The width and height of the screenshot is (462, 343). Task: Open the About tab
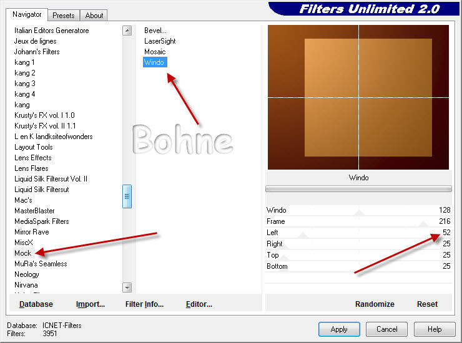[94, 15]
